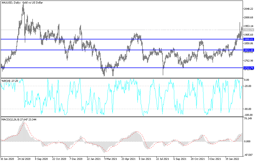Image resolution: width=257 pixels, height=162 pixels.
Task: Click the -20.00 level on Williams %R scale
Action: 249,86
